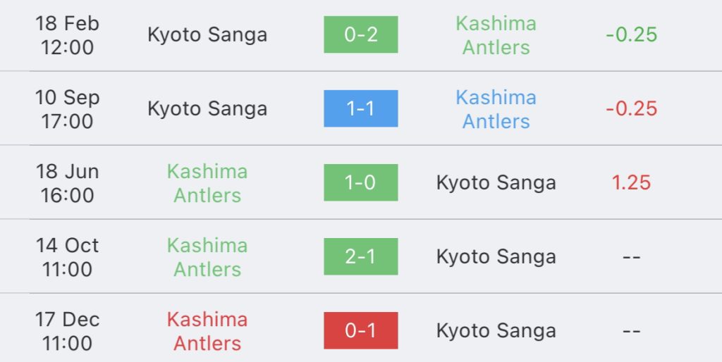
Task: Select the 18 Feb 12:00 match date
Action: pyautogui.click(x=67, y=35)
